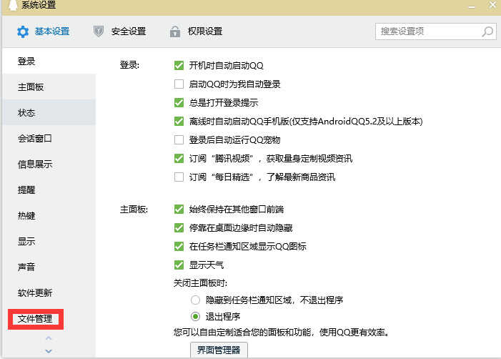Close the 系统设置 window
The image size is (501, 359).
[x=493, y=5]
